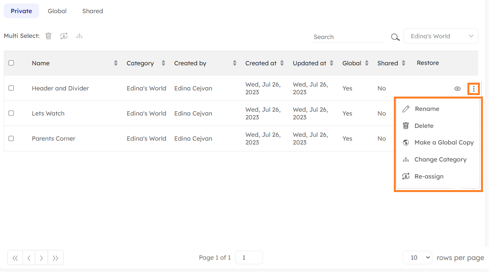Open the rows per page dropdown
The width and height of the screenshot is (493, 272).
[x=417, y=258]
